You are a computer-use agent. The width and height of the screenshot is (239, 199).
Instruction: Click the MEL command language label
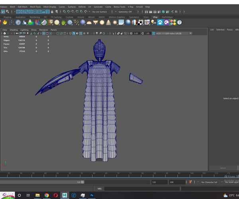100,189
